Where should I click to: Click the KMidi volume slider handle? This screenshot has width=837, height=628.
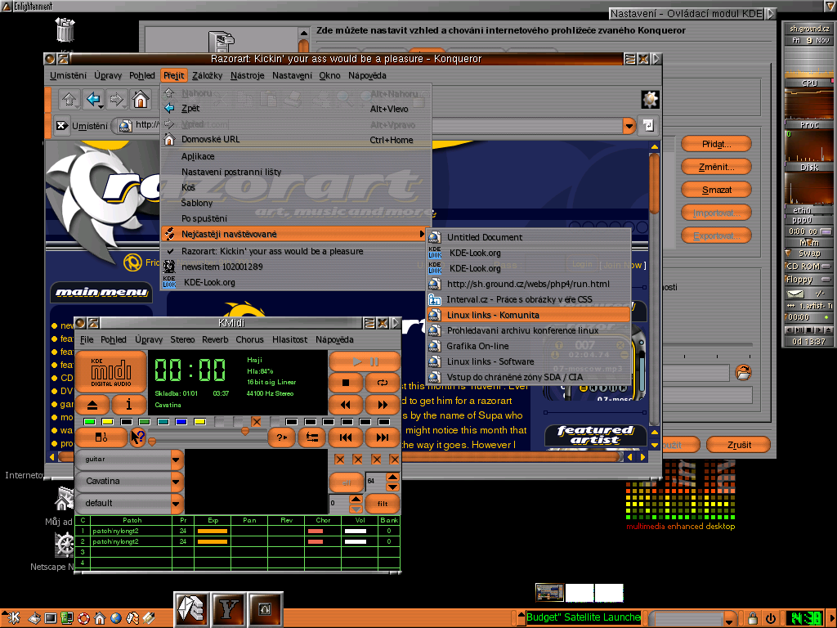coord(245,431)
